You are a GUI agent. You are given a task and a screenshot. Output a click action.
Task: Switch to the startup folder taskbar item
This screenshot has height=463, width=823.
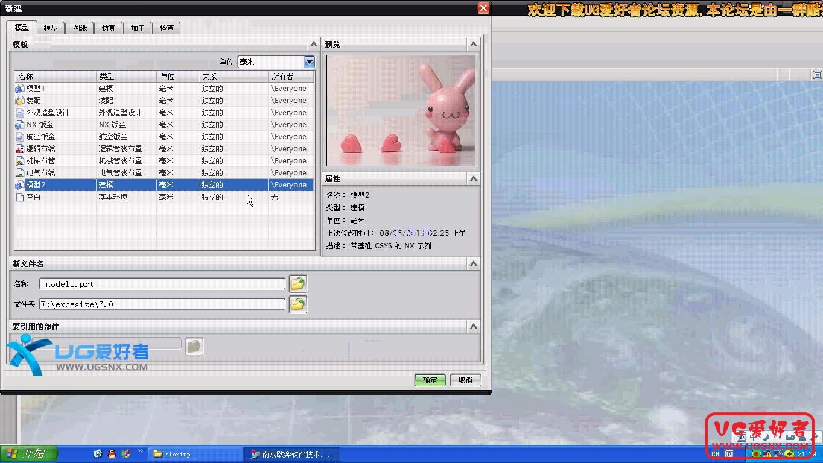pos(195,454)
